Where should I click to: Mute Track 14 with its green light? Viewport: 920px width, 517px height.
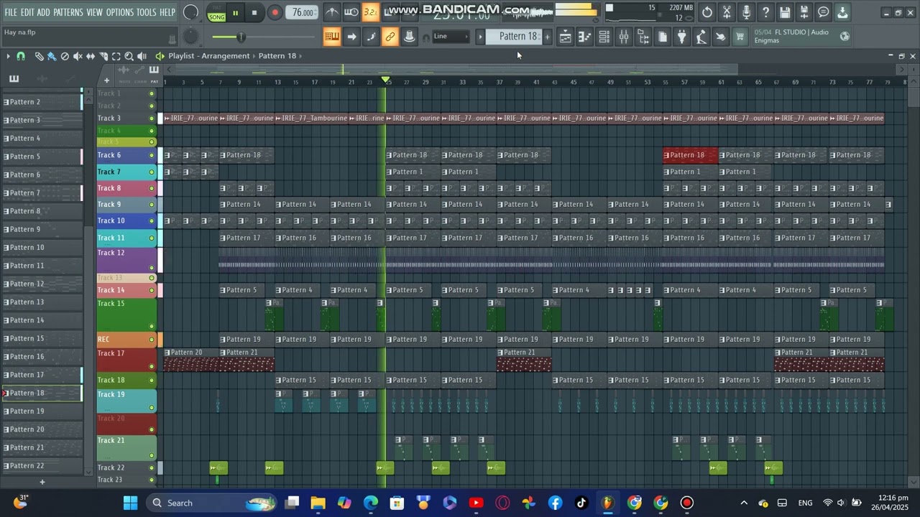pos(152,291)
